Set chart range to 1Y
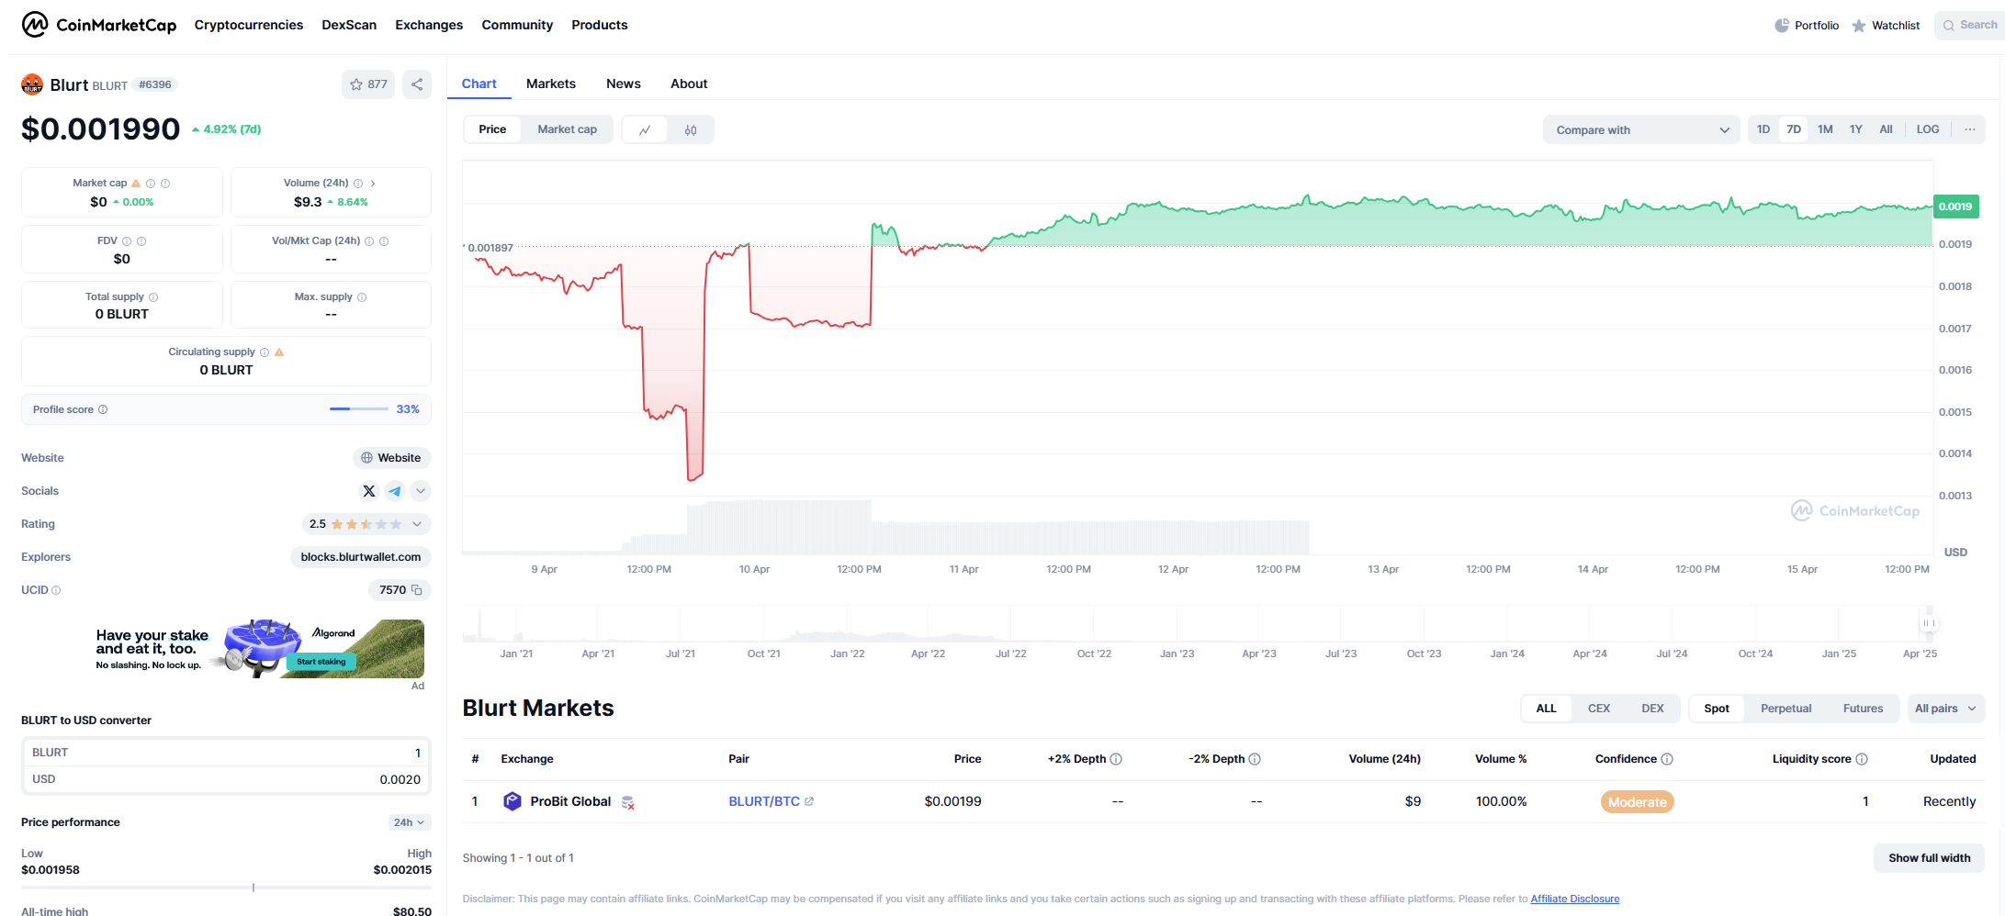 coord(1856,129)
